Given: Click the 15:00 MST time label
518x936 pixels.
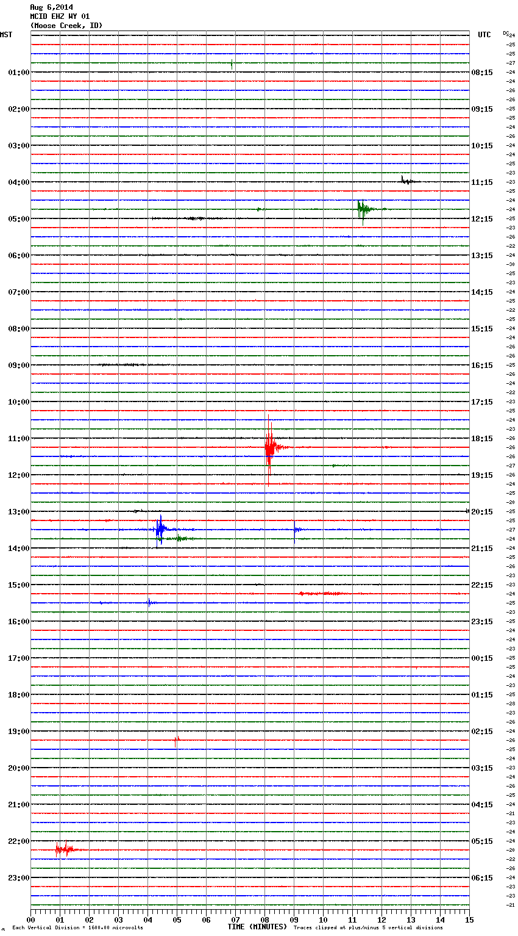Looking at the screenshot, I should [x=18, y=585].
